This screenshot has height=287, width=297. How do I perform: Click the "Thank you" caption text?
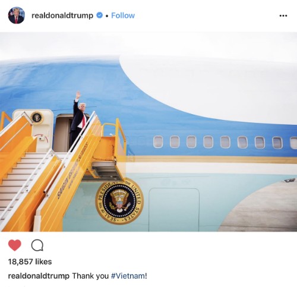(x=90, y=276)
